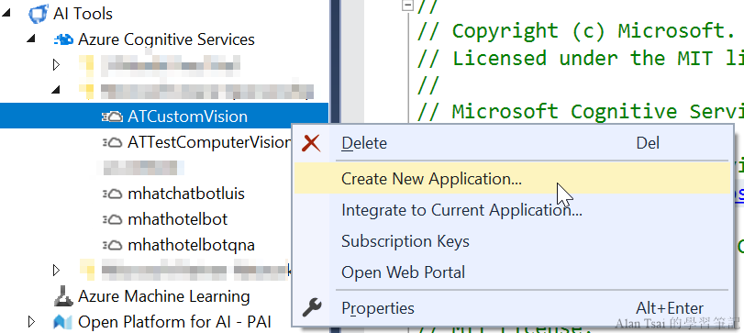
Task: Click the Licensed under the MIT comment
Action: click(x=581, y=59)
